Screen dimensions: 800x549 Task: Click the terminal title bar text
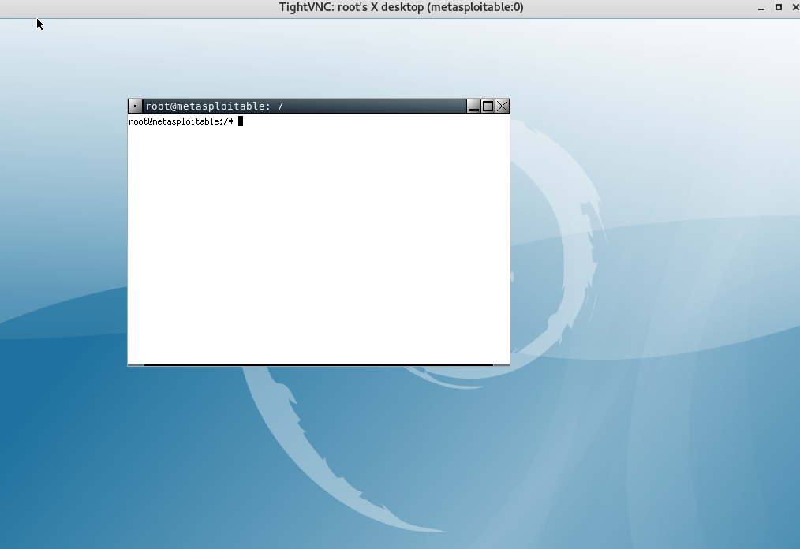(x=214, y=106)
